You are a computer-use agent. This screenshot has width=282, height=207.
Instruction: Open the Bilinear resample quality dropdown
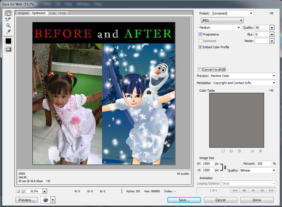[258, 170]
